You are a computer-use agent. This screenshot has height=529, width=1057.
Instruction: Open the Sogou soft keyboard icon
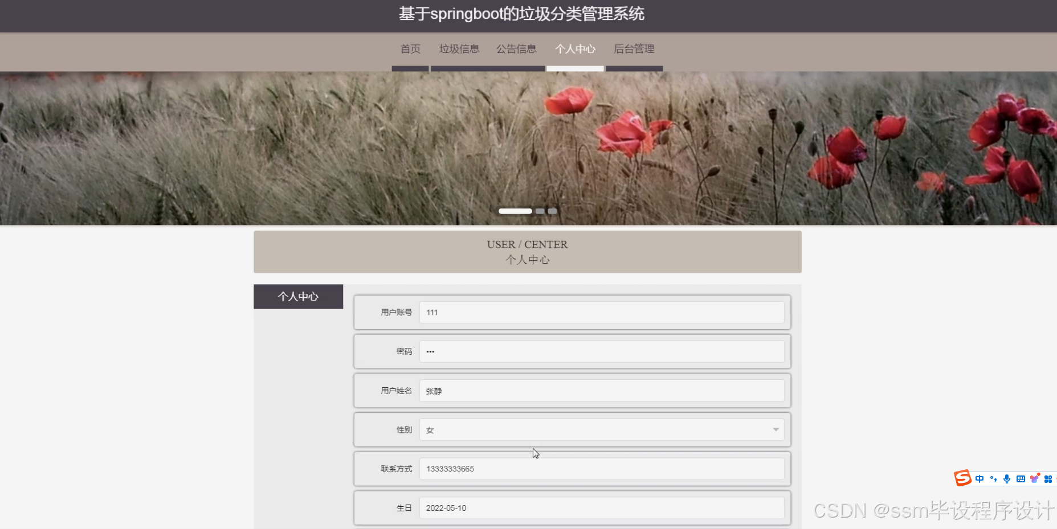coord(1022,479)
